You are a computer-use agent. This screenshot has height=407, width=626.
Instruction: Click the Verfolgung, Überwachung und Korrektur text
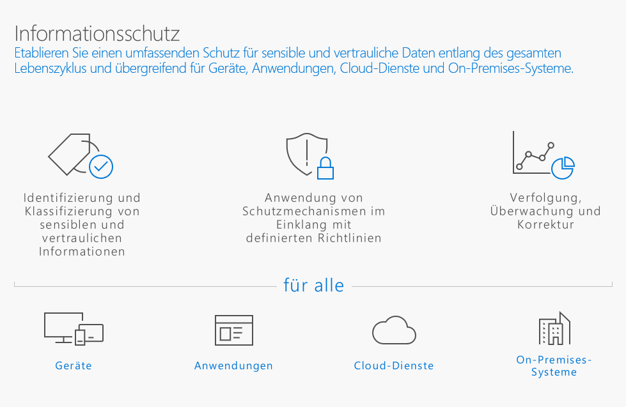click(x=544, y=211)
